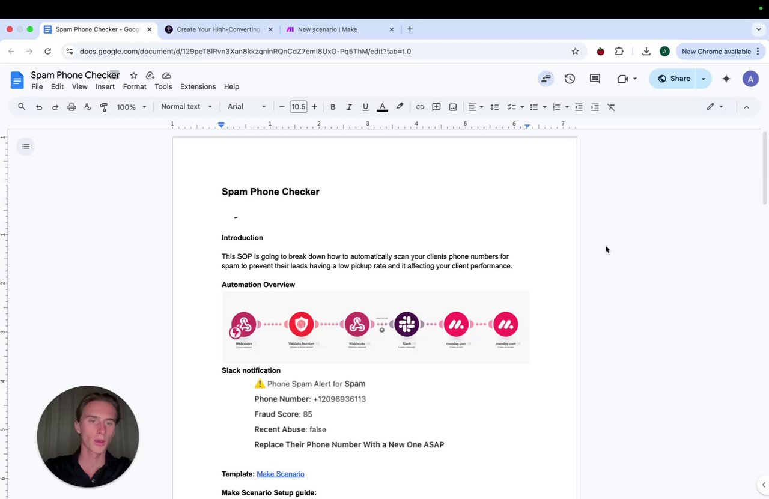
Task: Toggle underline formatting
Action: pyautogui.click(x=365, y=107)
